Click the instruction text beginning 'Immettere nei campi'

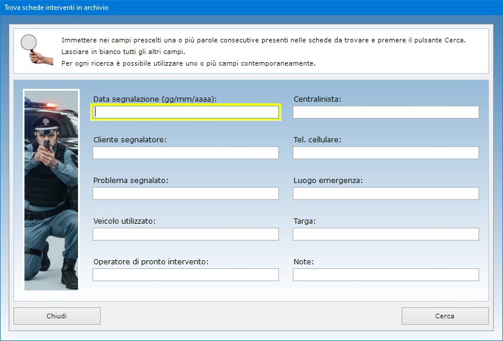(263, 40)
